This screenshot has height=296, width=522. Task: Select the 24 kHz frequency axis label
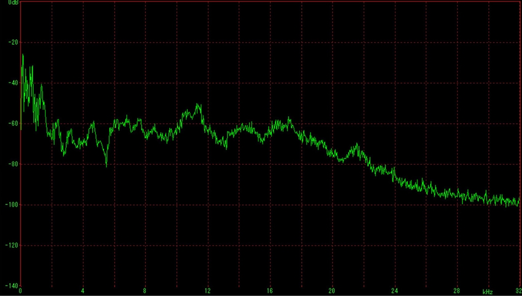pos(395,291)
